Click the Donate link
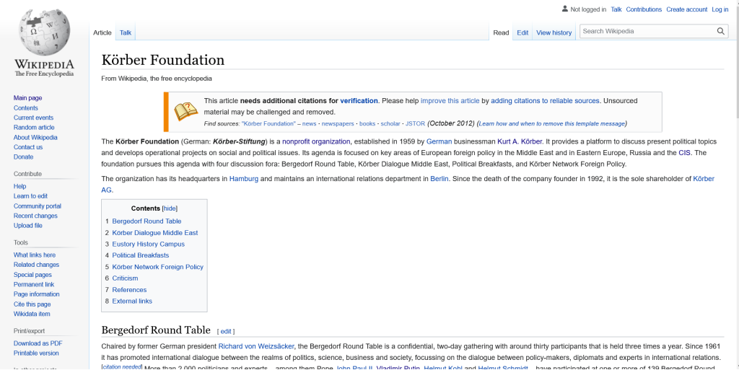 (24, 157)
